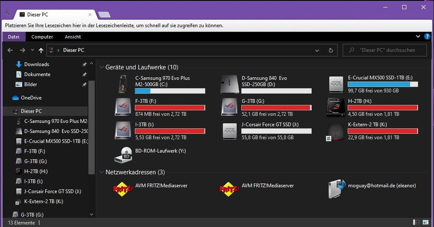Go up one level with up arrow
The height and width of the screenshot is (227, 434).
(41, 50)
